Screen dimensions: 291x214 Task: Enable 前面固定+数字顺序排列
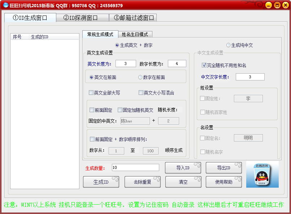coord(92,139)
